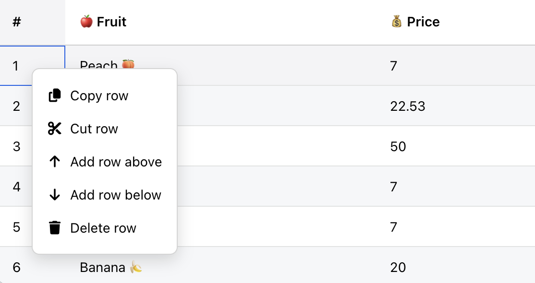The image size is (535, 283).
Task: Click the down arrow icon for adding rows
Action: point(54,195)
